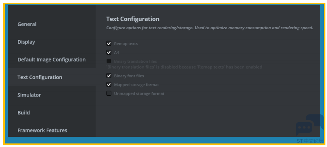Click the ST中文论坛 watermark text
327x147 pixels.
click(x=310, y=141)
